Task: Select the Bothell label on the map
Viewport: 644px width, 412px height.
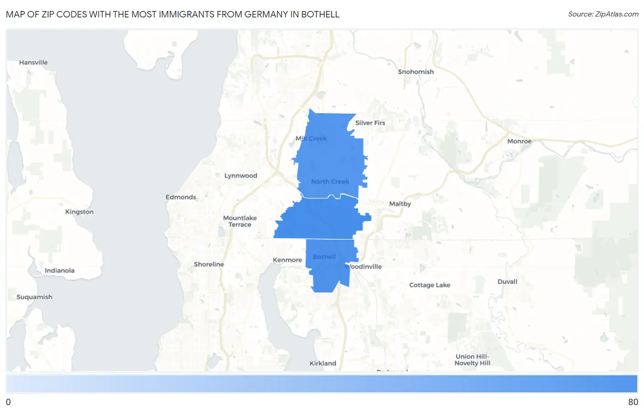Action: [x=324, y=257]
